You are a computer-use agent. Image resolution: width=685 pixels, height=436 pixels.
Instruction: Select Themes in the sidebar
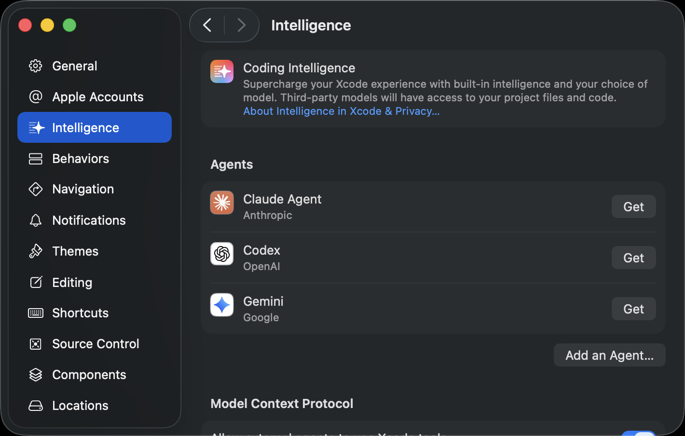(95, 251)
